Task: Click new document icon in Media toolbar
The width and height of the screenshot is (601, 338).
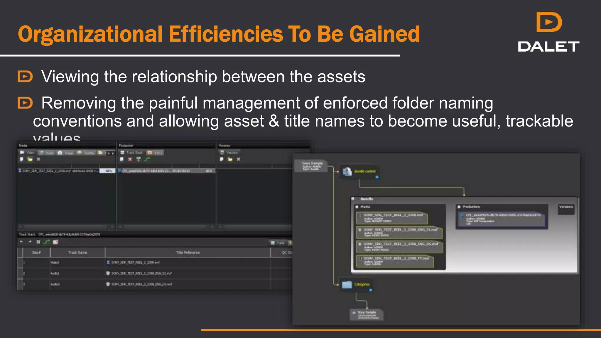Action: [21, 159]
